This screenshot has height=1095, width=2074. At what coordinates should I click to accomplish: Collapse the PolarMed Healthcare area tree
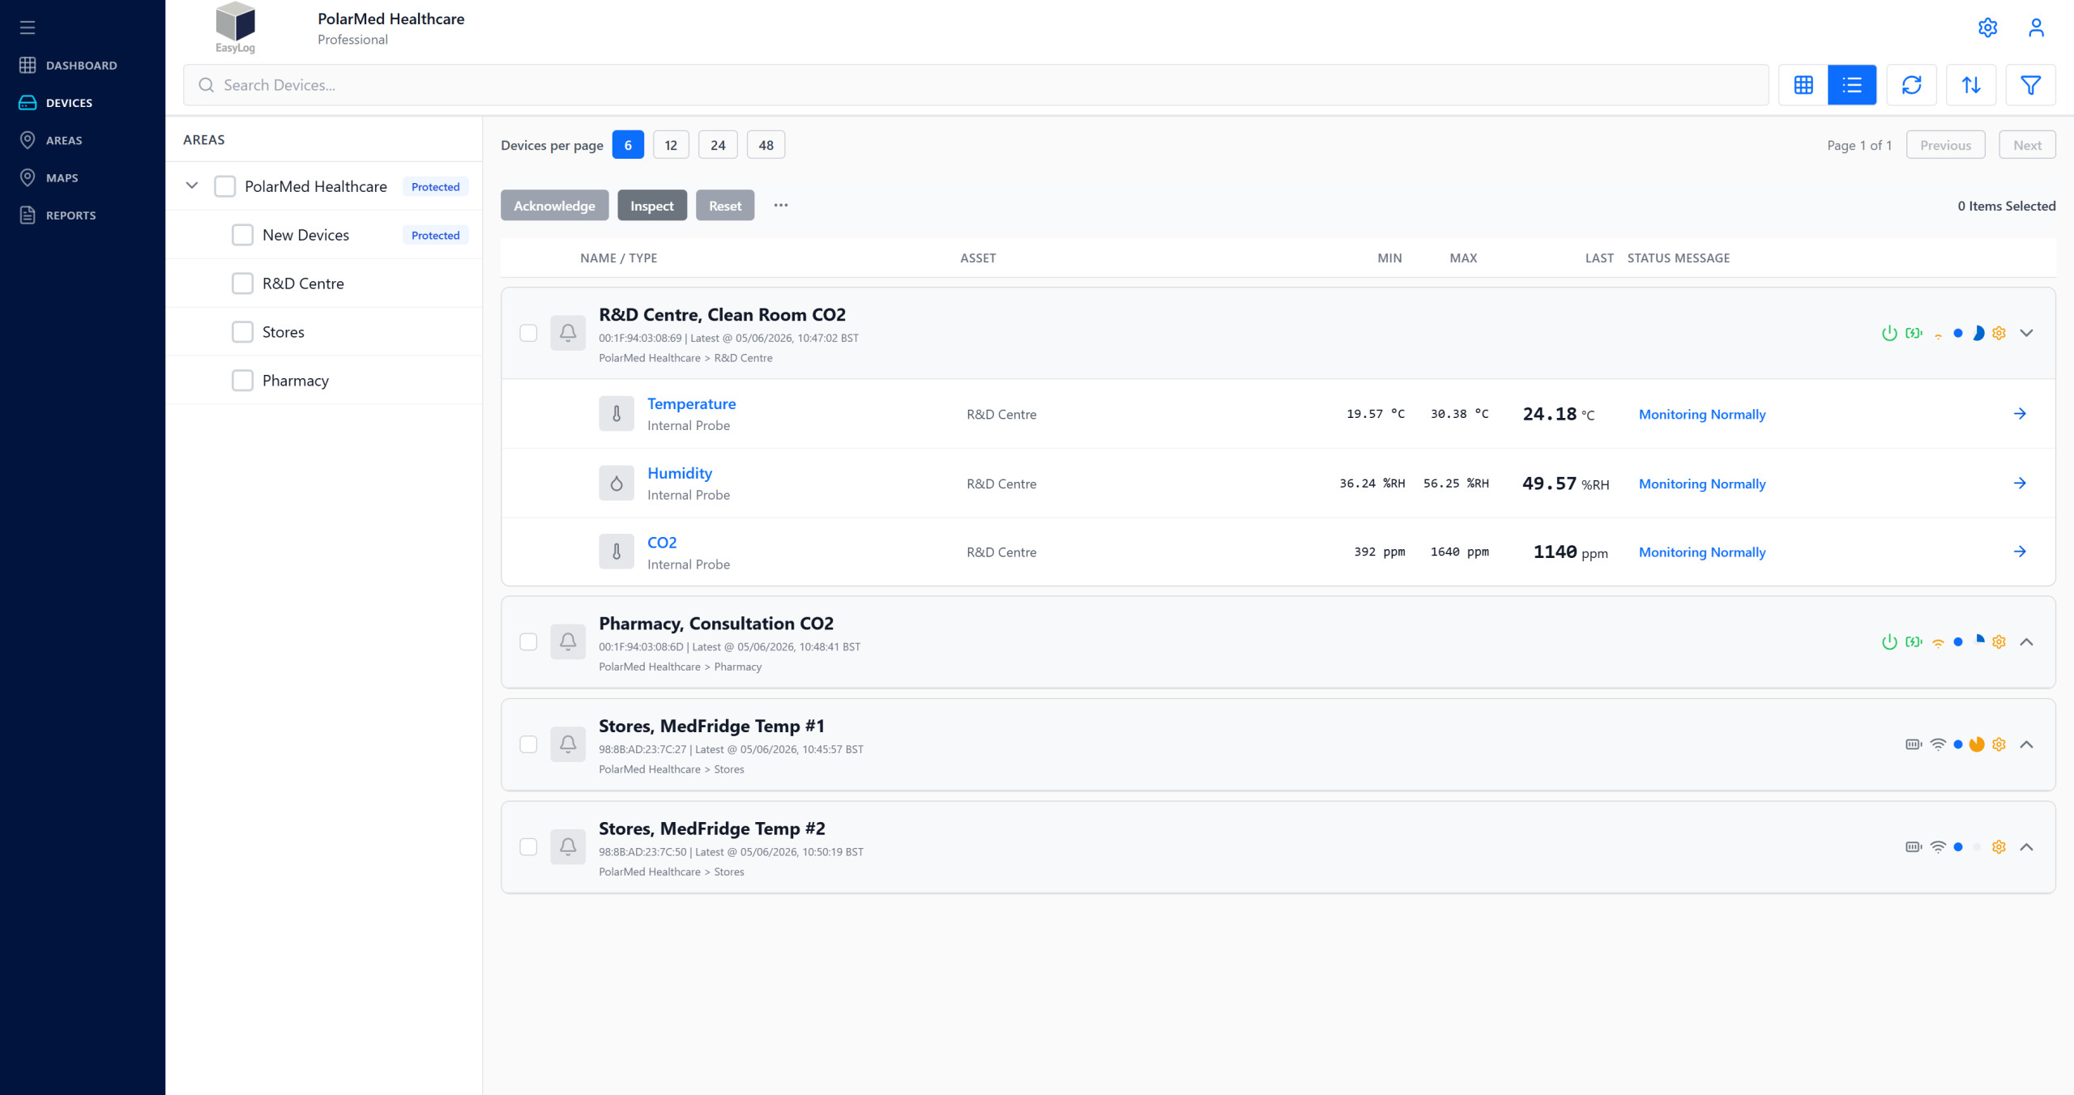[192, 185]
